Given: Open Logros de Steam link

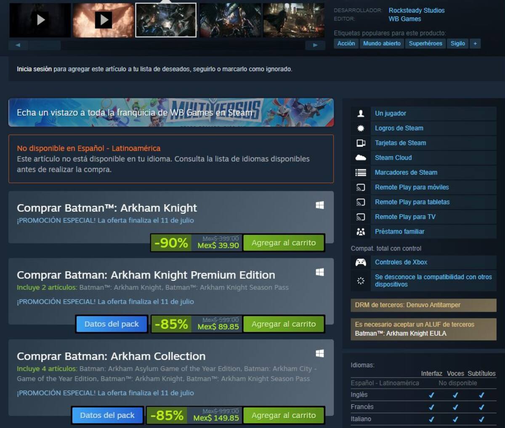Looking at the screenshot, I should pyautogui.click(x=399, y=128).
